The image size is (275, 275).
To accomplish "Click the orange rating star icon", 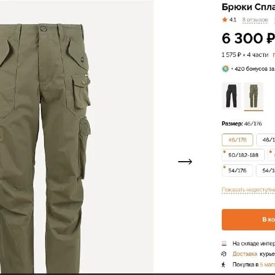I will pos(225,19).
